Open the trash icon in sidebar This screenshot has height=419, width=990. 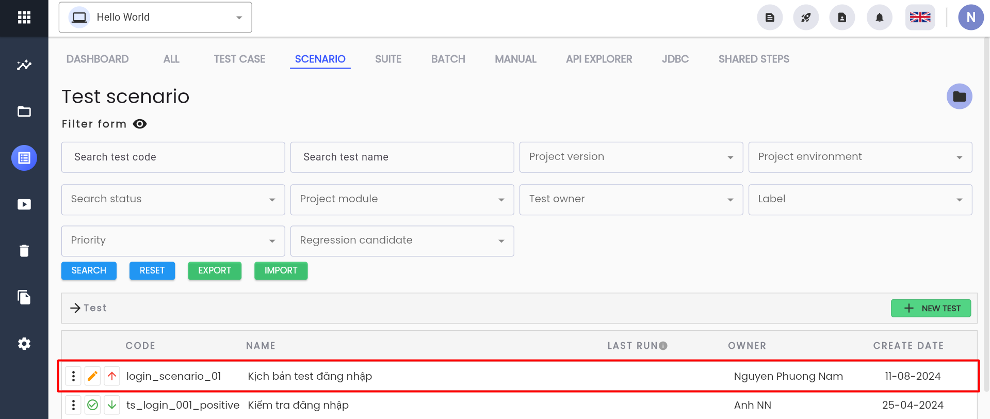24,251
